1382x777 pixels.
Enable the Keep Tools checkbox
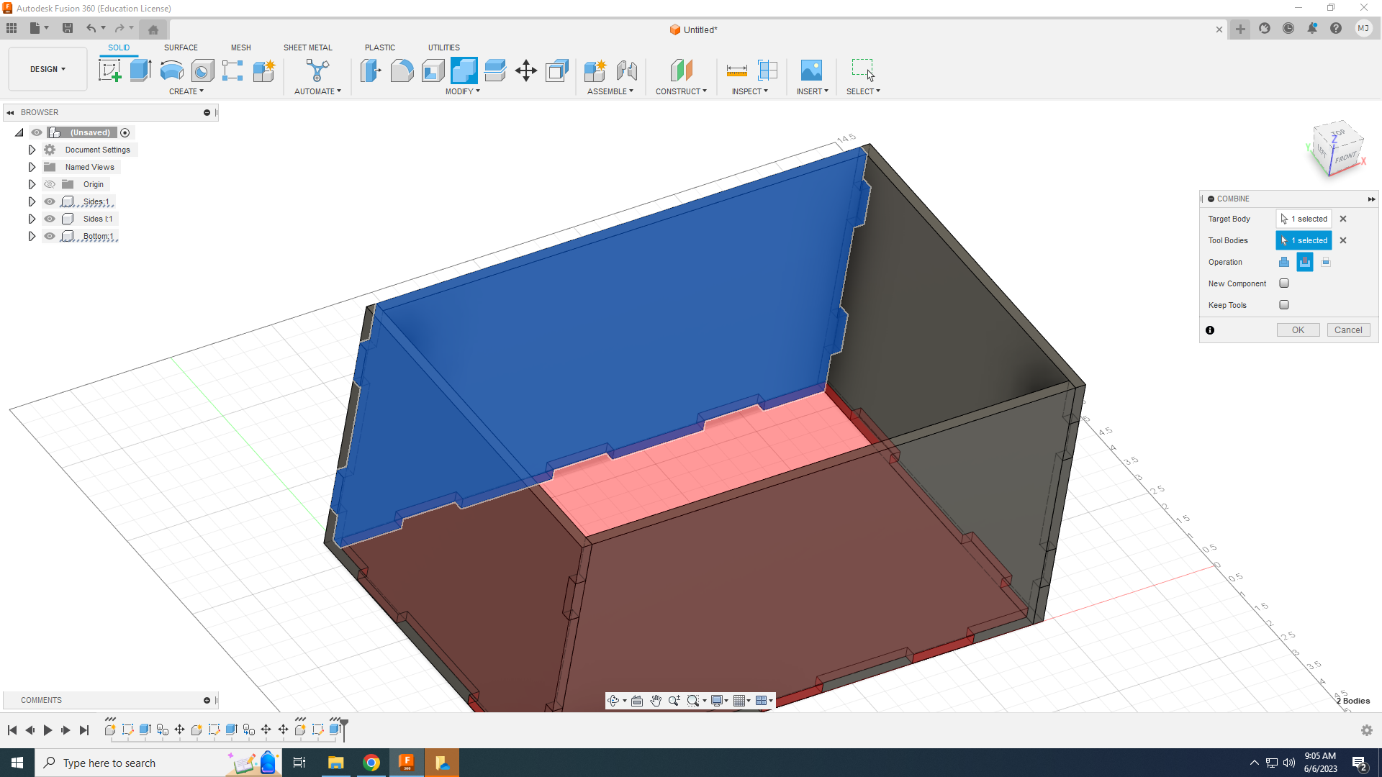coord(1284,304)
